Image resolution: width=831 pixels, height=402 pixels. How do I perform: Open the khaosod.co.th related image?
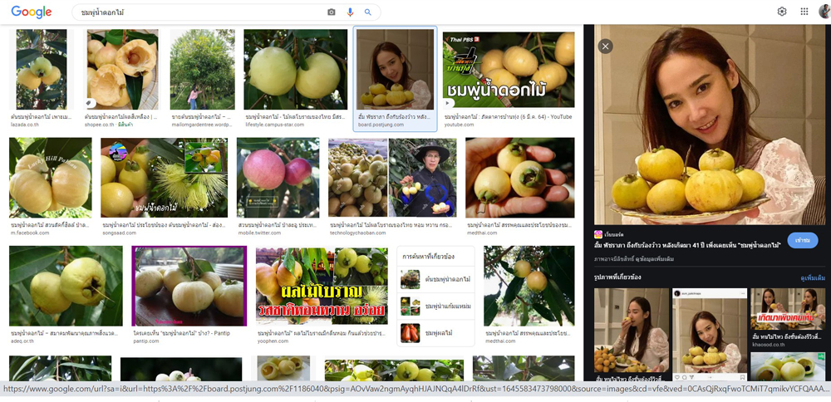click(788, 309)
